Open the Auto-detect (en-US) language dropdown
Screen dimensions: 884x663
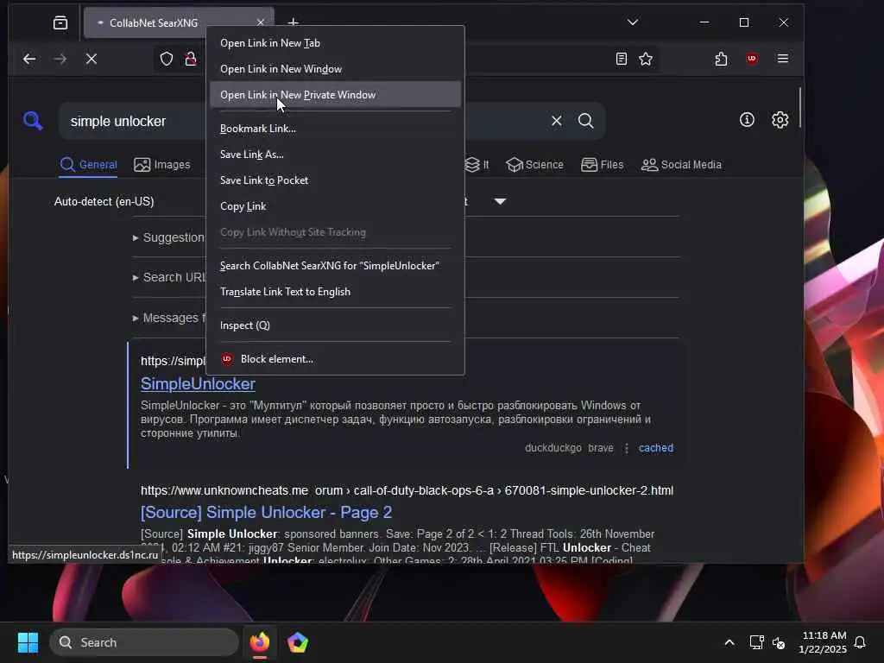[x=104, y=201]
